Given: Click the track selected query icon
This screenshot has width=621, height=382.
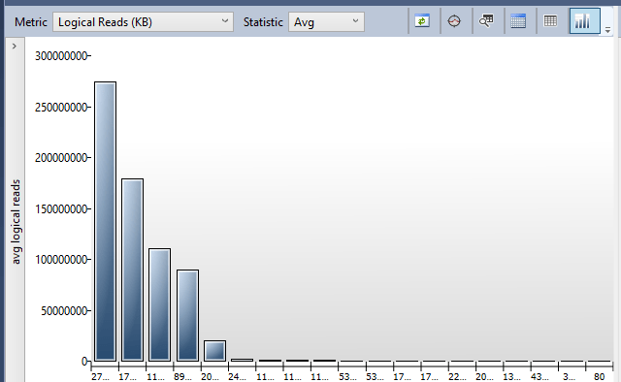Looking at the screenshot, I should (x=454, y=21).
